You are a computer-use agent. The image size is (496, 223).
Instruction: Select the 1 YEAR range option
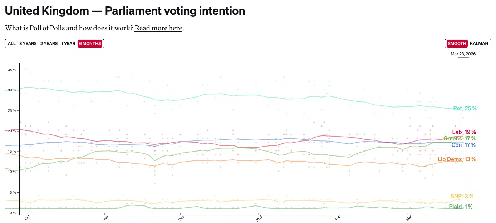68,43
